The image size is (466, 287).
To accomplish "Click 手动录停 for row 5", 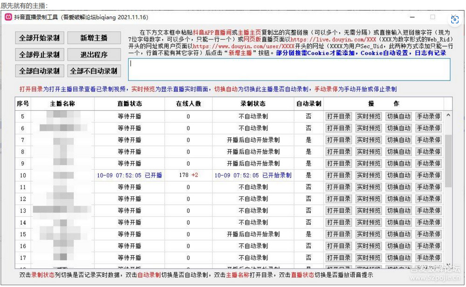I will [429, 116].
